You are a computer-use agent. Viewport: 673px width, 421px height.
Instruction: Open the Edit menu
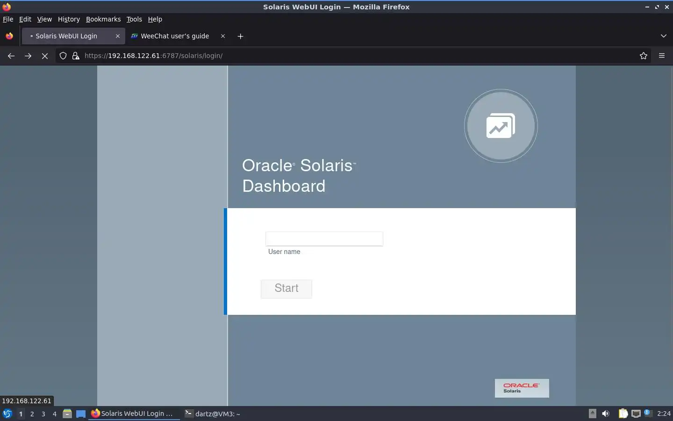[25, 19]
